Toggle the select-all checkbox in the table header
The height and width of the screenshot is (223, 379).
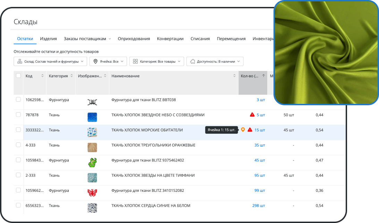point(18,75)
